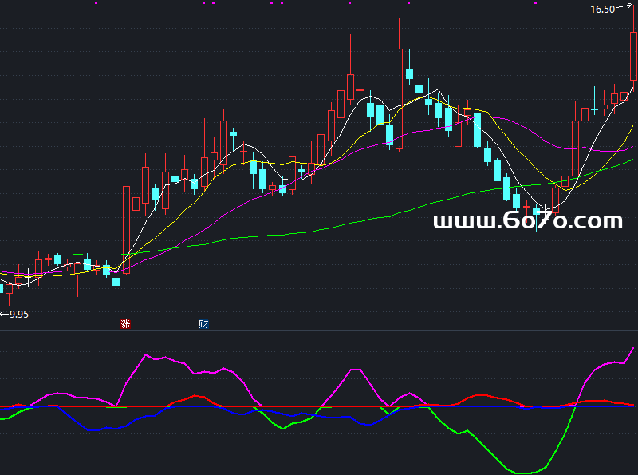Screen dimensions: 638x475
Task: Click the magenta indicator plateau above 涨 marker
Action: (x=159, y=358)
